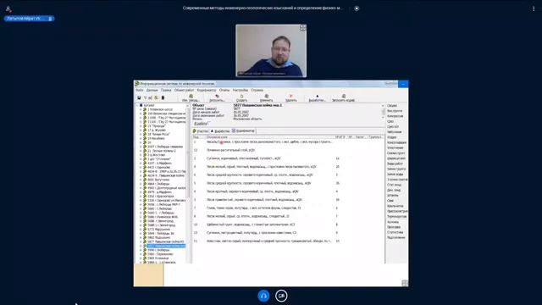The height and width of the screenshot is (305, 542).
Task: Open the Файл menu
Action: (139, 90)
